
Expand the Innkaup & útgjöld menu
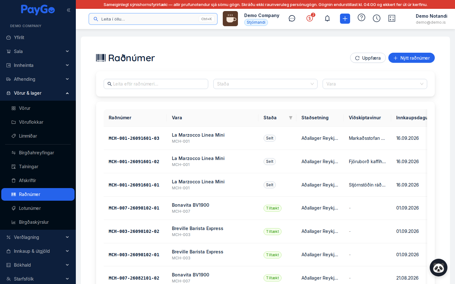[38, 251]
